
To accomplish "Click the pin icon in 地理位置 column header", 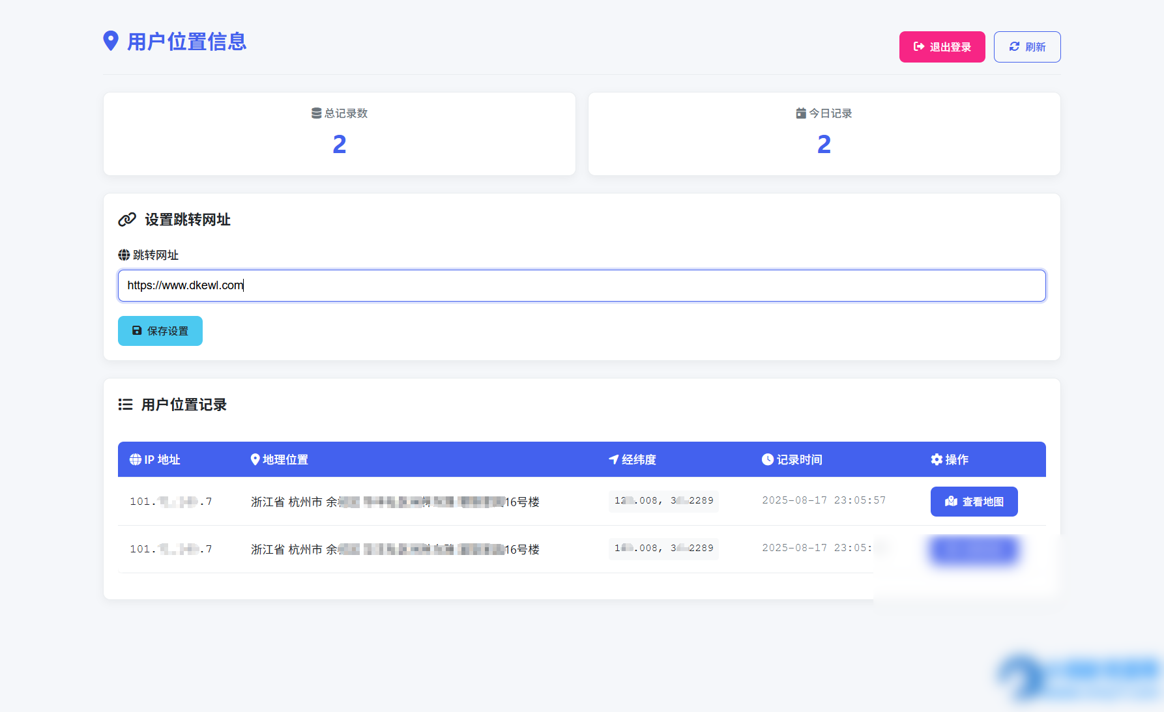I will pyautogui.click(x=255, y=459).
